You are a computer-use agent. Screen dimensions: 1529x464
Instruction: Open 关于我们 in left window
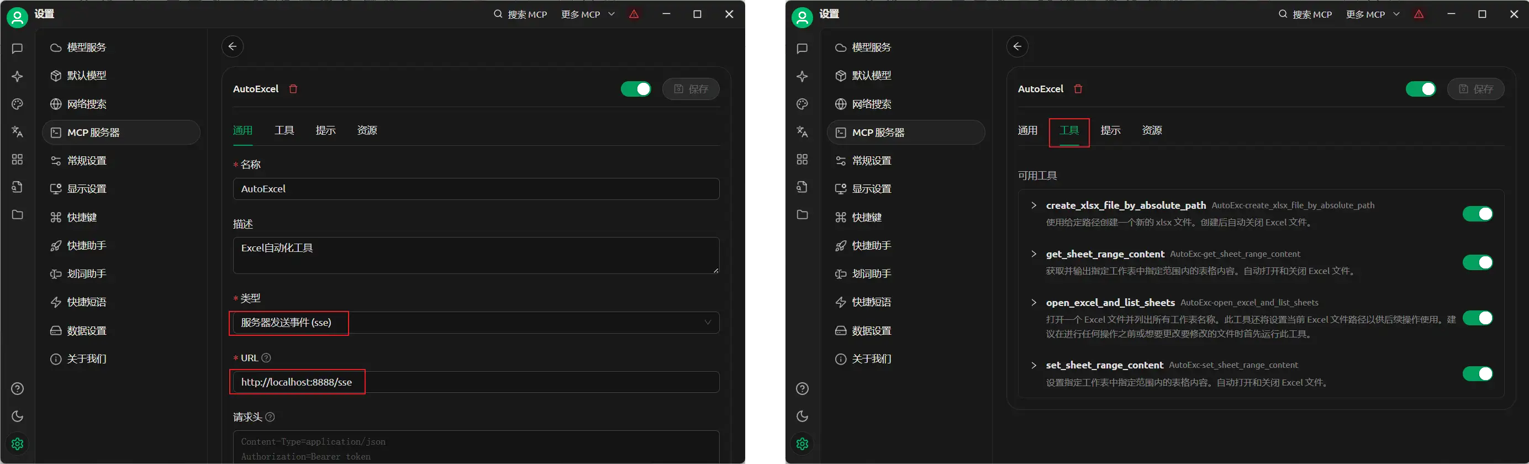tap(121, 359)
